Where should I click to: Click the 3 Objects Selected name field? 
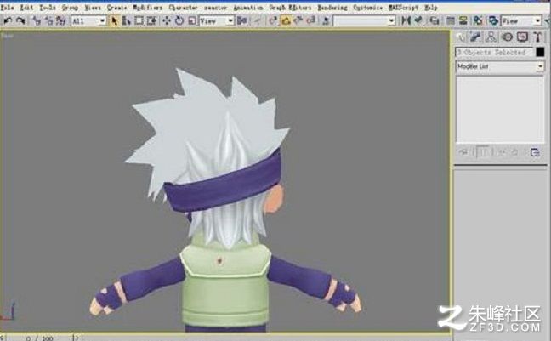point(494,53)
